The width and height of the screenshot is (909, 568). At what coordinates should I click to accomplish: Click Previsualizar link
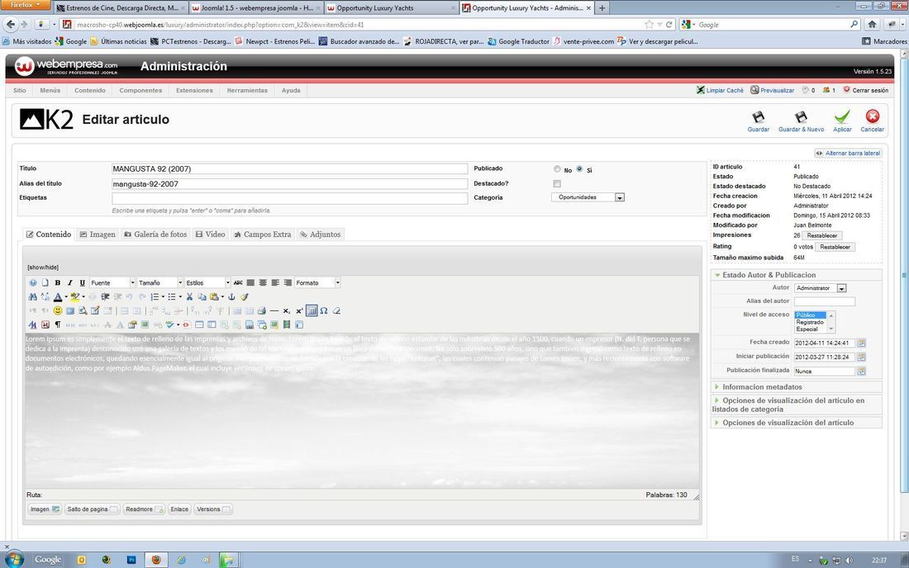[772, 90]
